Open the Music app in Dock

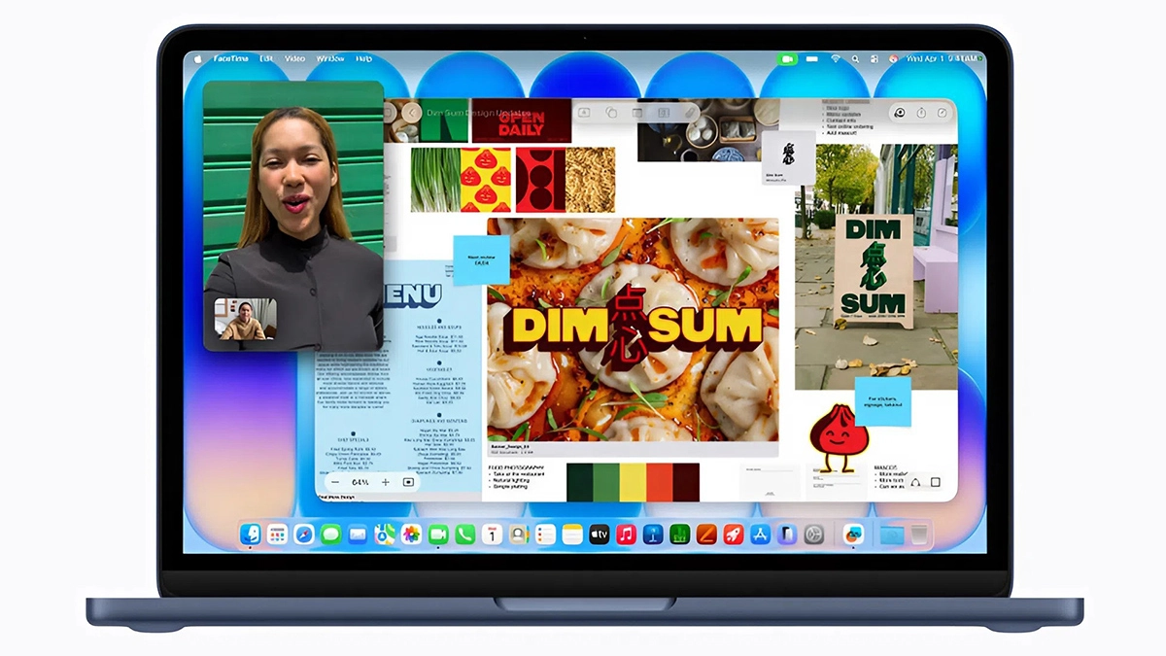[626, 534]
